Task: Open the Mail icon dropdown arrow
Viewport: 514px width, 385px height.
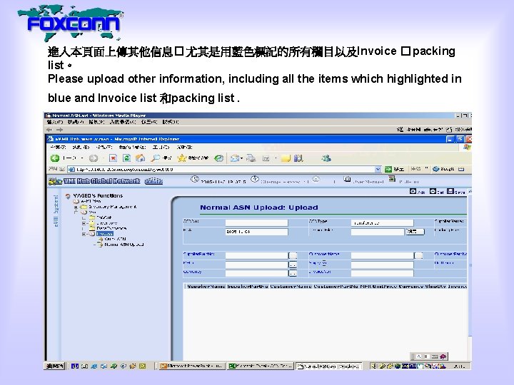Action: click(241, 158)
